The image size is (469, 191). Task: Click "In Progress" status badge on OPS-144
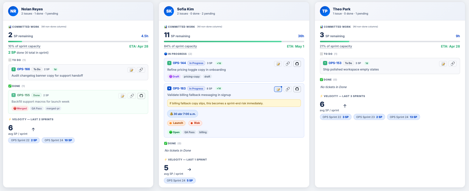[196, 63]
